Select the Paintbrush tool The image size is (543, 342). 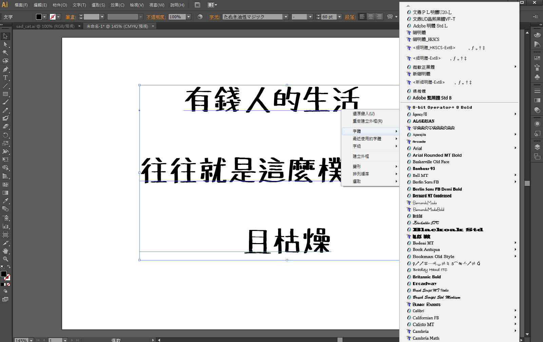pyautogui.click(x=5, y=102)
